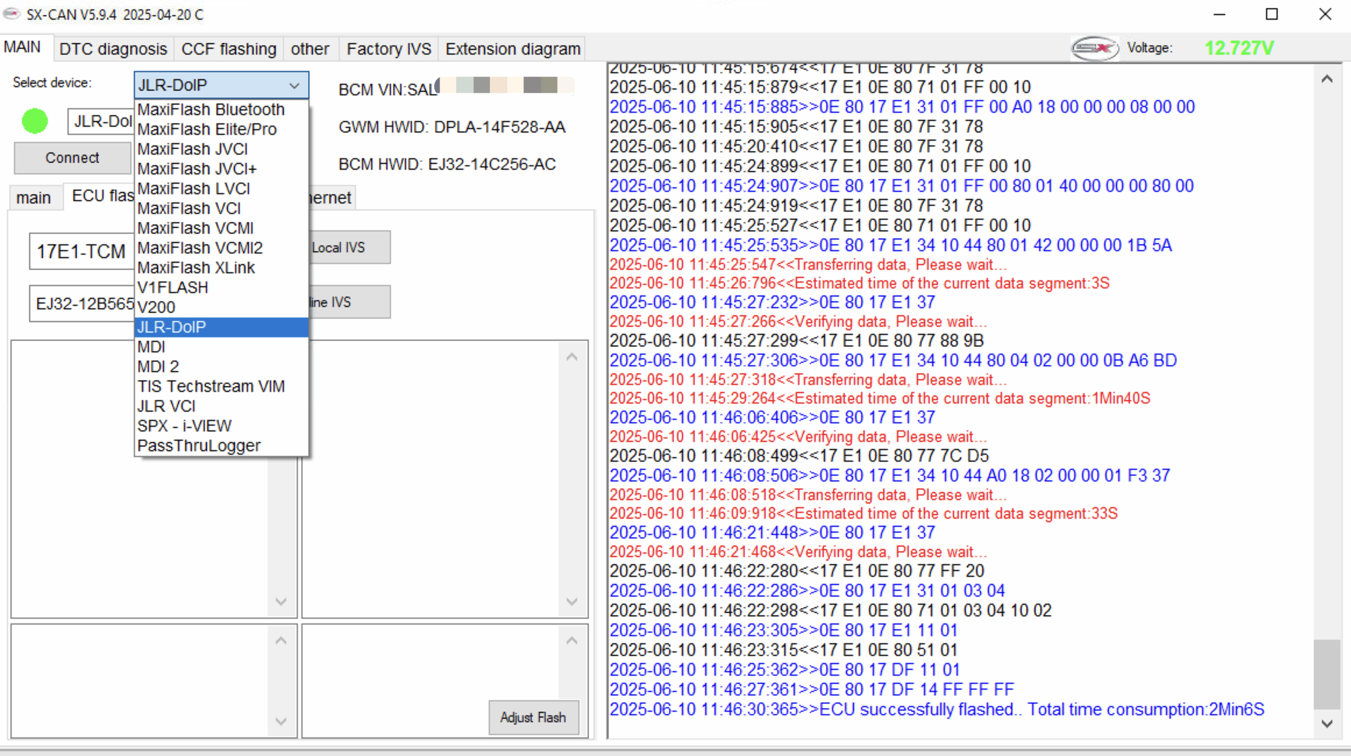Click the 'ECU successfully flashed' log line
The image size is (1351, 756).
937,709
